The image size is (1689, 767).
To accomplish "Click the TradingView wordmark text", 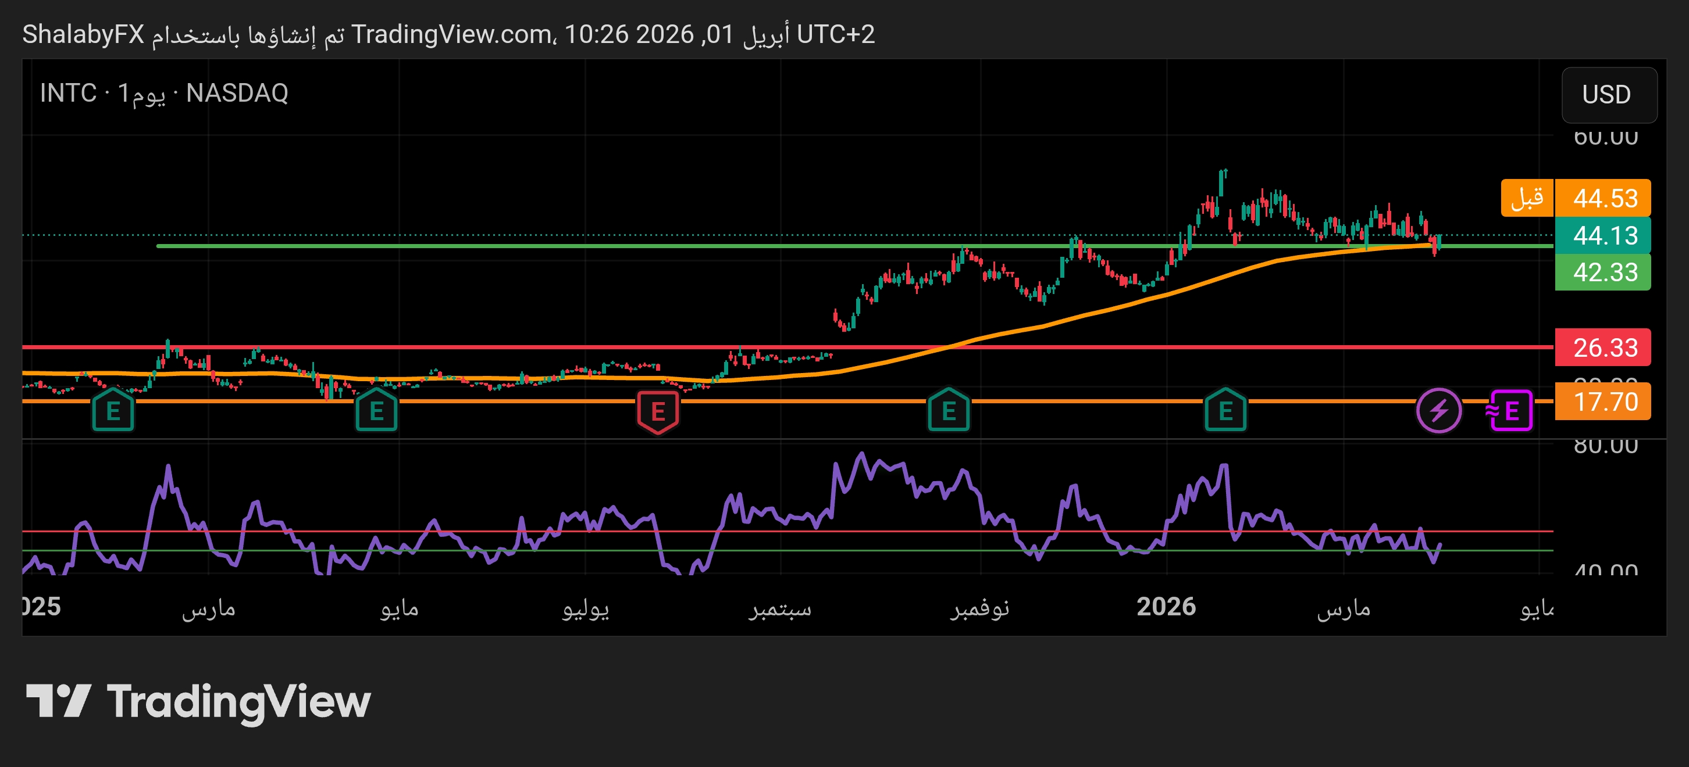I will 239,701.
